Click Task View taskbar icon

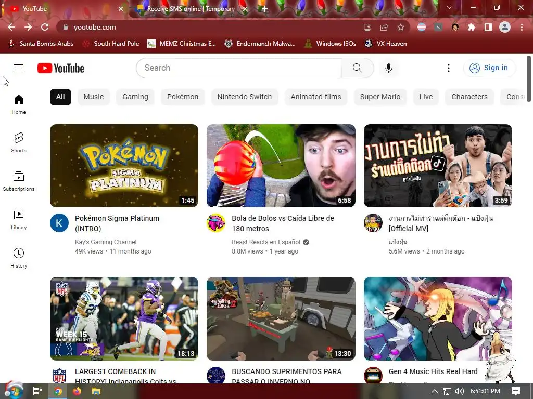pos(37,391)
